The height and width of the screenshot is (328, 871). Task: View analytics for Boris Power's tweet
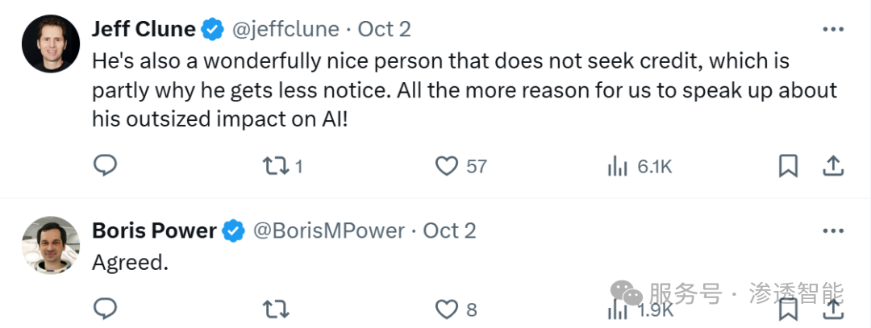tap(617, 309)
